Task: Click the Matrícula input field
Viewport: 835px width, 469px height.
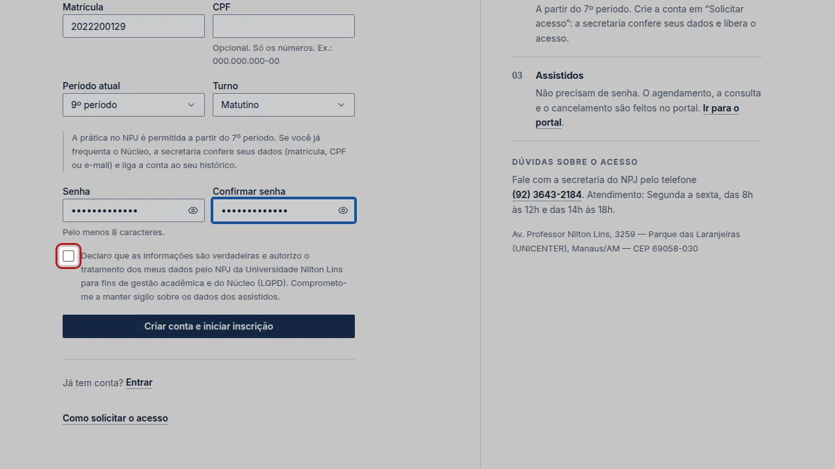Action: (134, 26)
